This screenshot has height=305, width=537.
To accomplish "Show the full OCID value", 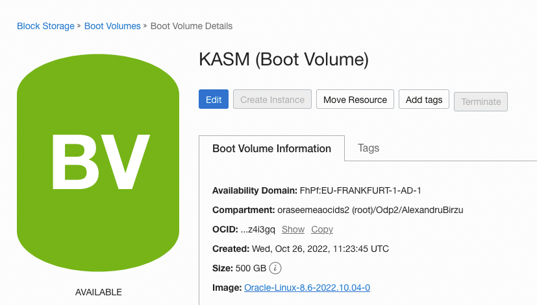I will [293, 229].
